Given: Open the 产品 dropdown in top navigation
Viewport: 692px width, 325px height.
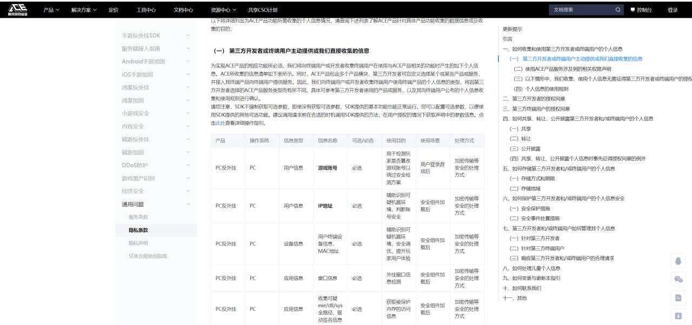Looking at the screenshot, I should (51, 10).
